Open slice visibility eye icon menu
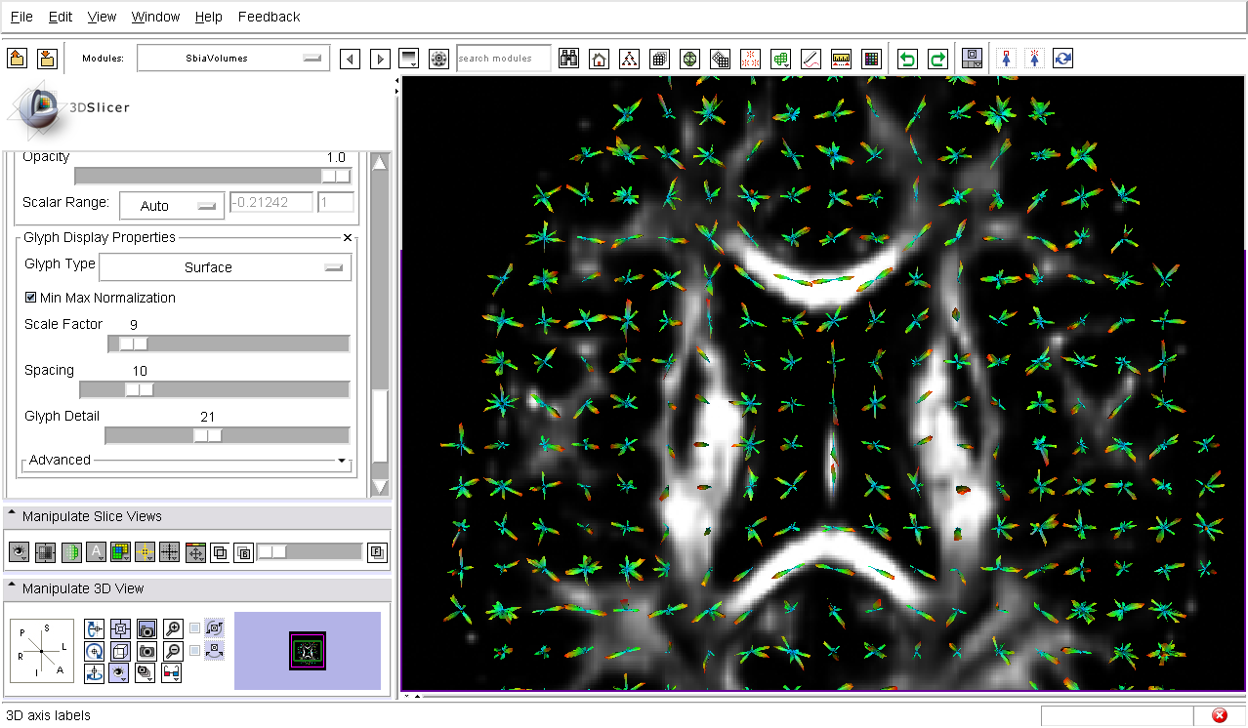 pyautogui.click(x=20, y=552)
